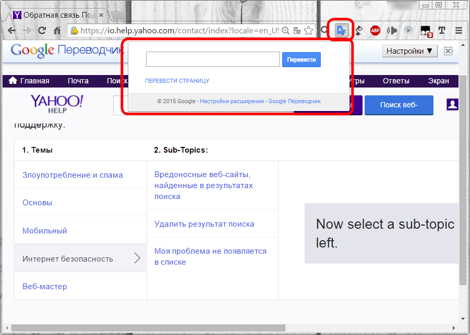Click the zoom magnifier icon in address bar
Screen dimensions: 470x335
(x=286, y=30)
